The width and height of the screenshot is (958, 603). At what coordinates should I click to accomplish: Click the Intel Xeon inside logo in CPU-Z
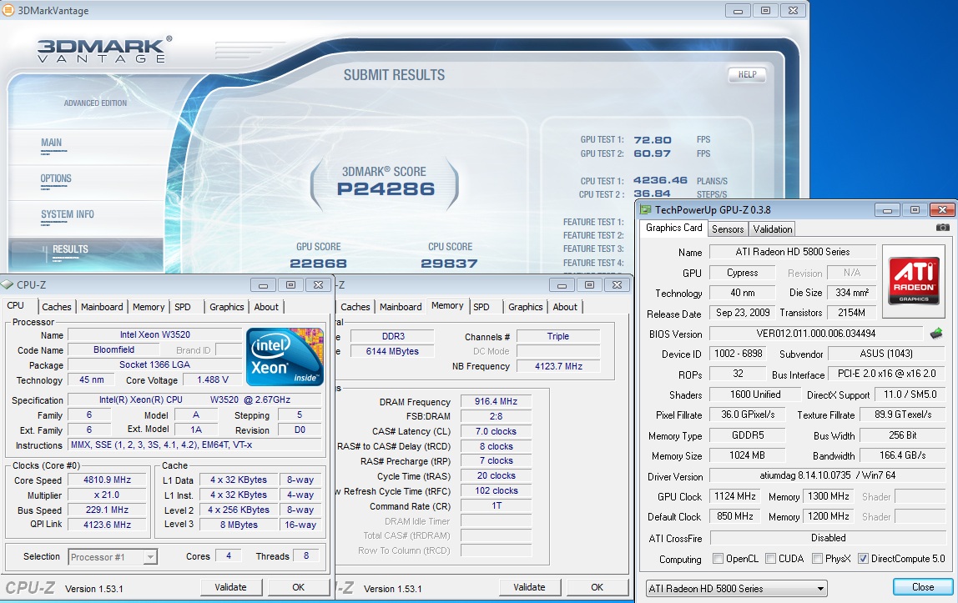[285, 357]
